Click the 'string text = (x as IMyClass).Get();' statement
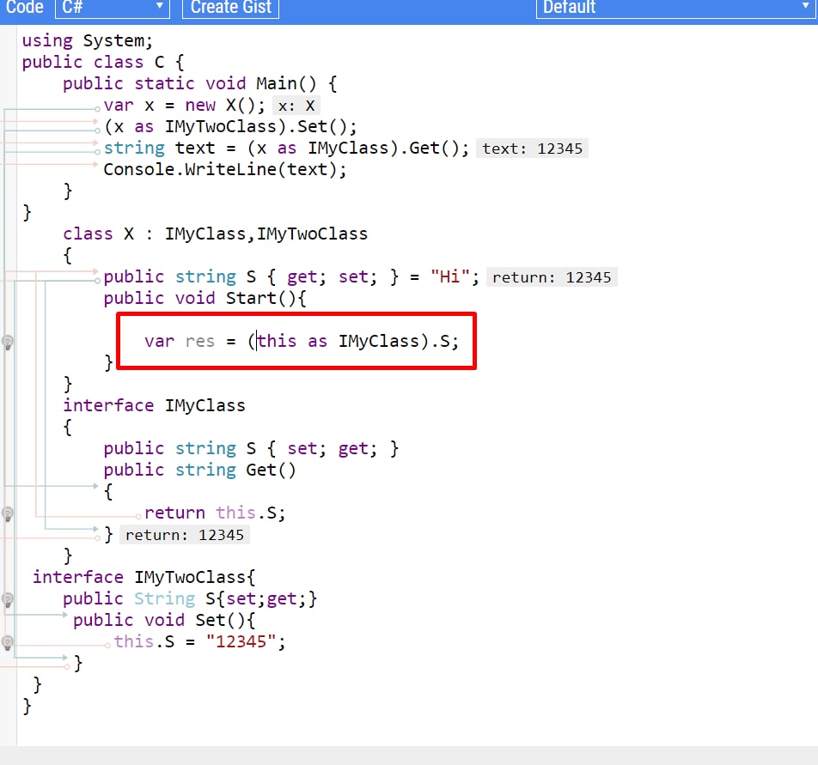Image resolution: width=818 pixels, height=765 pixels. point(286,148)
